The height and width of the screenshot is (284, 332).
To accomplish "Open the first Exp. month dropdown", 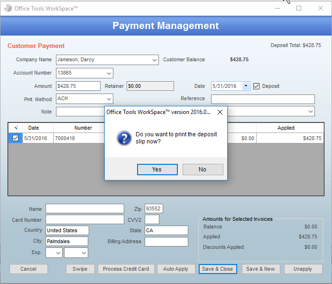I will coord(58,253).
